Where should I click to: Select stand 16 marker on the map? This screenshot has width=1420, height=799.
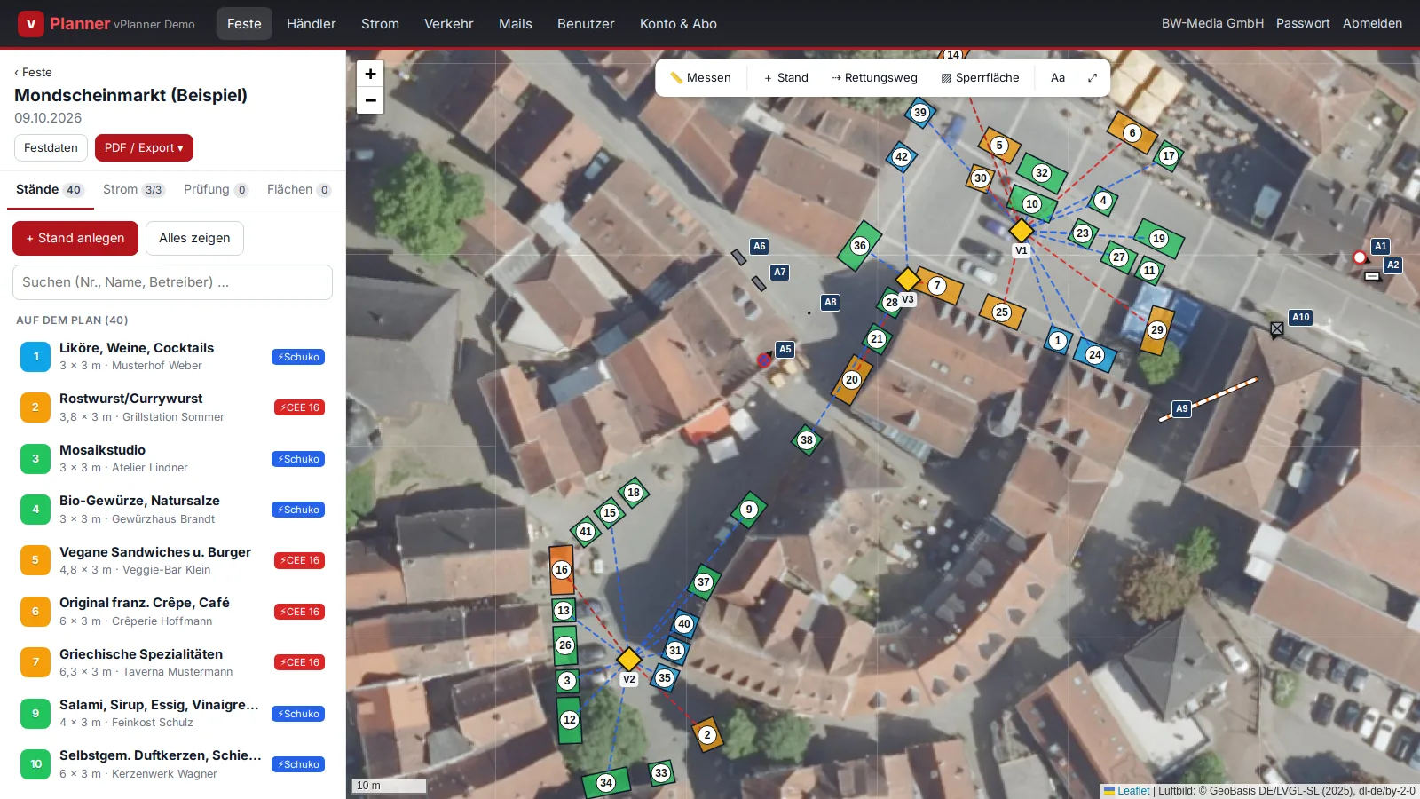tap(562, 570)
